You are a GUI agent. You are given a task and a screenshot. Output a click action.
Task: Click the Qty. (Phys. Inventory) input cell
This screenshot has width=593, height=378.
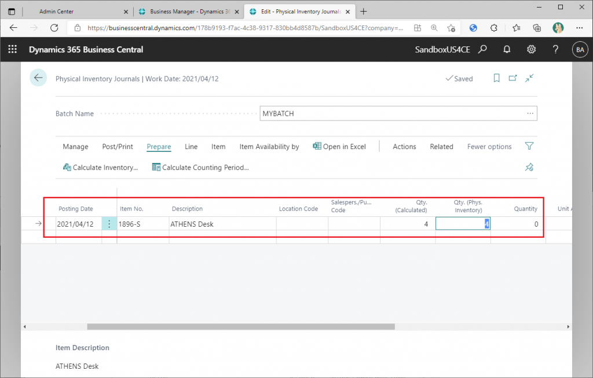463,224
